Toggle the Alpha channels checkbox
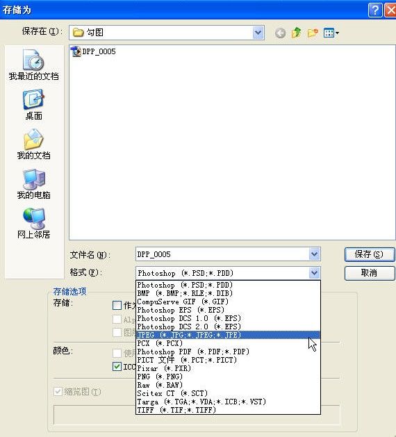The width and height of the screenshot is (396, 437). (x=117, y=319)
